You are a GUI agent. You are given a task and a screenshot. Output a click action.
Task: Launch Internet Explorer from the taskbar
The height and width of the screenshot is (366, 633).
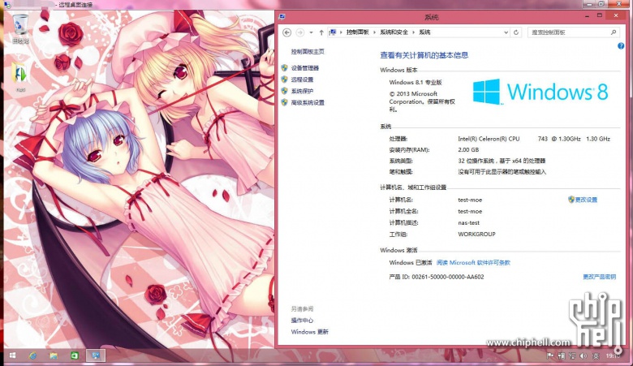click(32, 355)
